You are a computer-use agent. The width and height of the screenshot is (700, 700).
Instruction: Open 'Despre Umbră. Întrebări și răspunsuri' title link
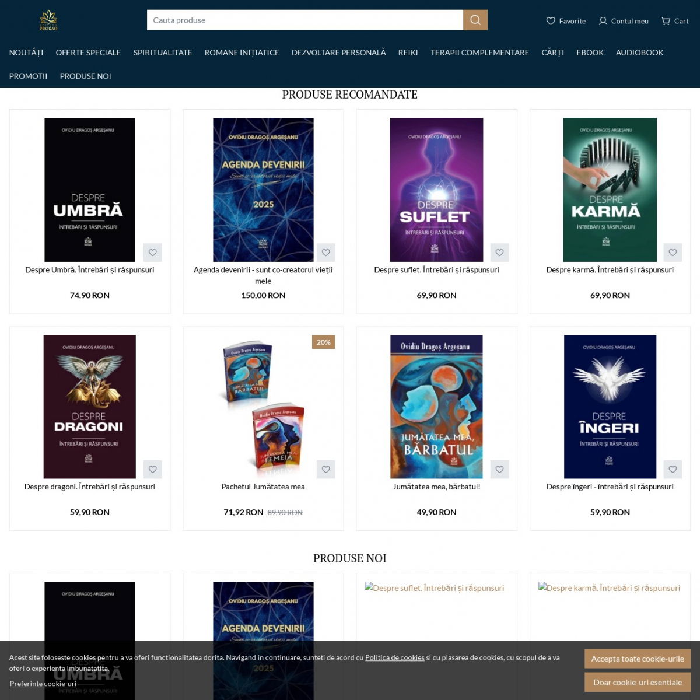click(x=90, y=270)
